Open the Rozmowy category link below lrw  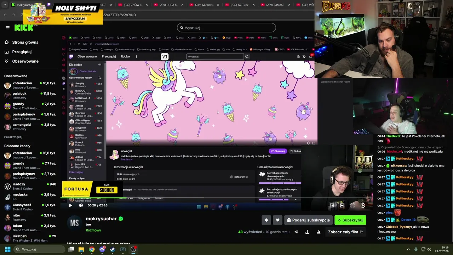pyautogui.click(x=93, y=230)
